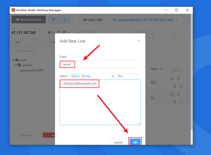Click the Enter To Search key field

coord(33,51)
